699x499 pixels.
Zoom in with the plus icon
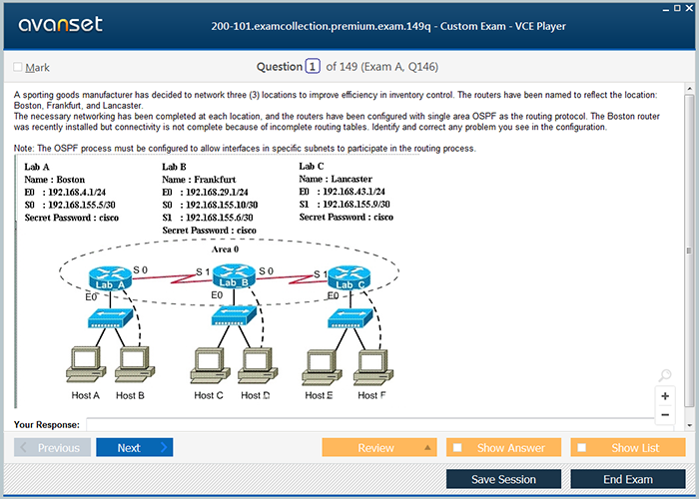[x=665, y=396]
